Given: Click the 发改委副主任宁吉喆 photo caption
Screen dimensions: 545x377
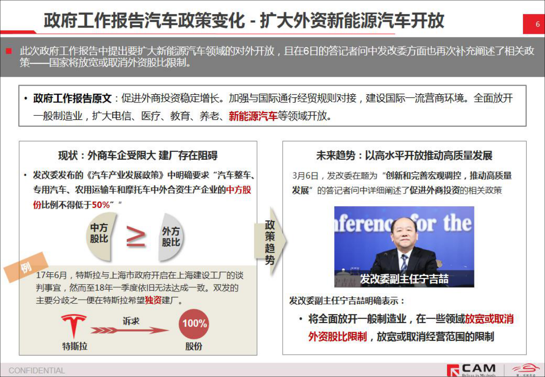Looking at the screenshot, I should [404, 279].
